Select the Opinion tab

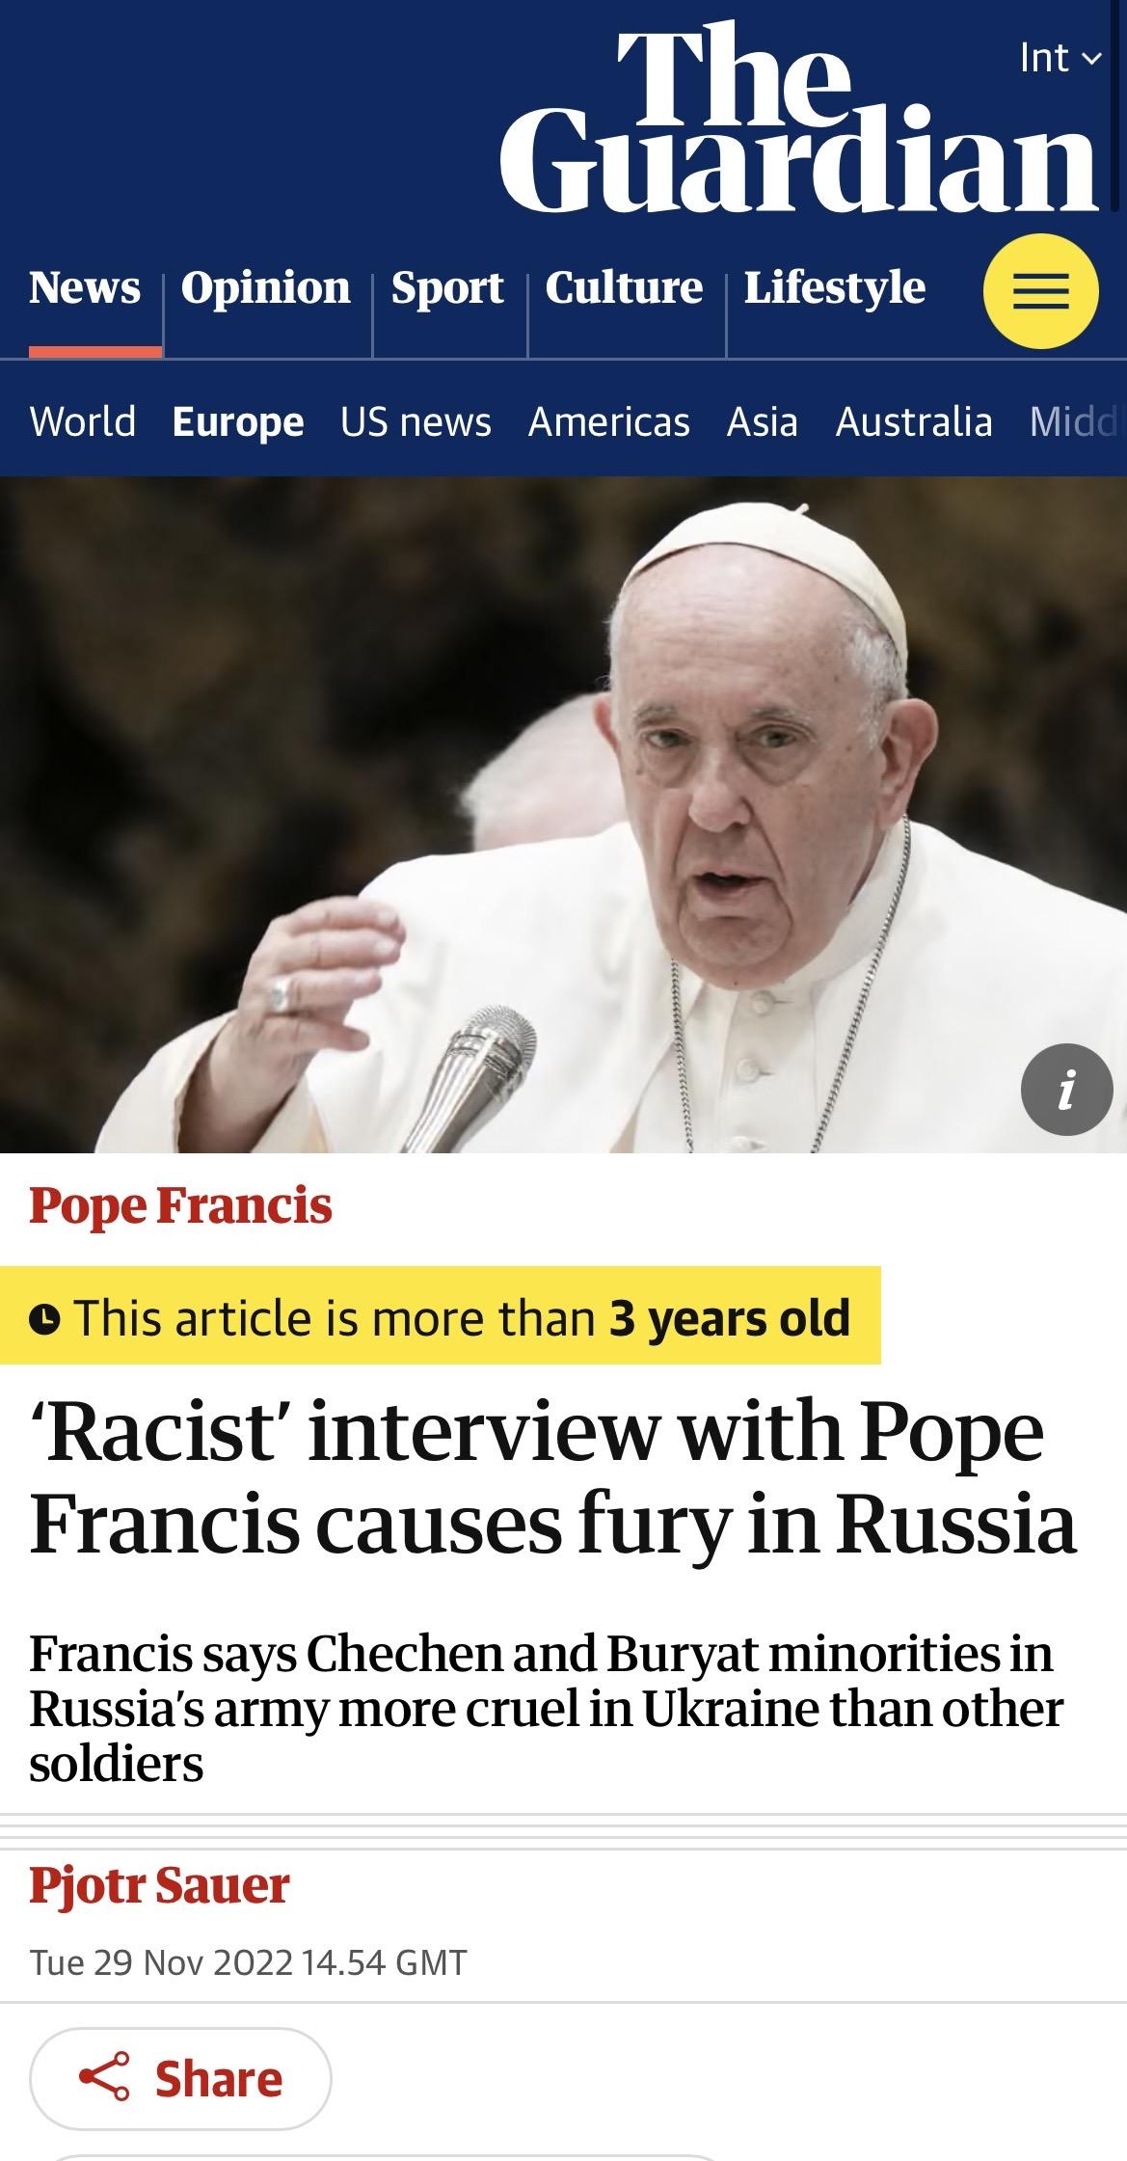point(266,287)
